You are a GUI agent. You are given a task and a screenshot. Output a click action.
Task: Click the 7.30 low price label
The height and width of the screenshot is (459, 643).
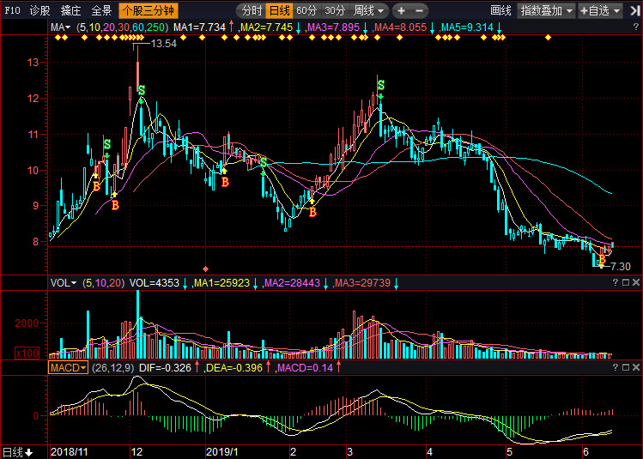(621, 266)
